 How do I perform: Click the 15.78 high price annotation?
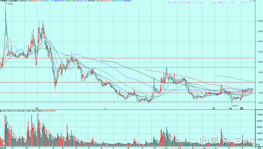pos(10,4)
